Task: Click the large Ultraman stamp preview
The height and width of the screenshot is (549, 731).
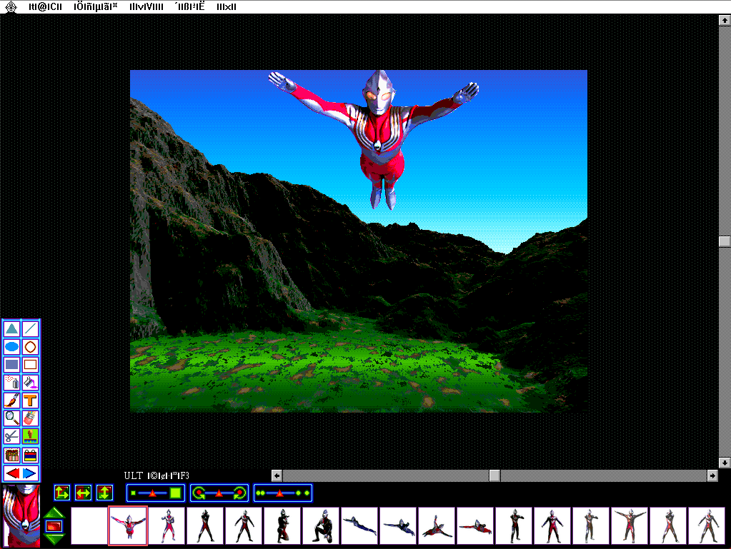Action: [x=21, y=515]
